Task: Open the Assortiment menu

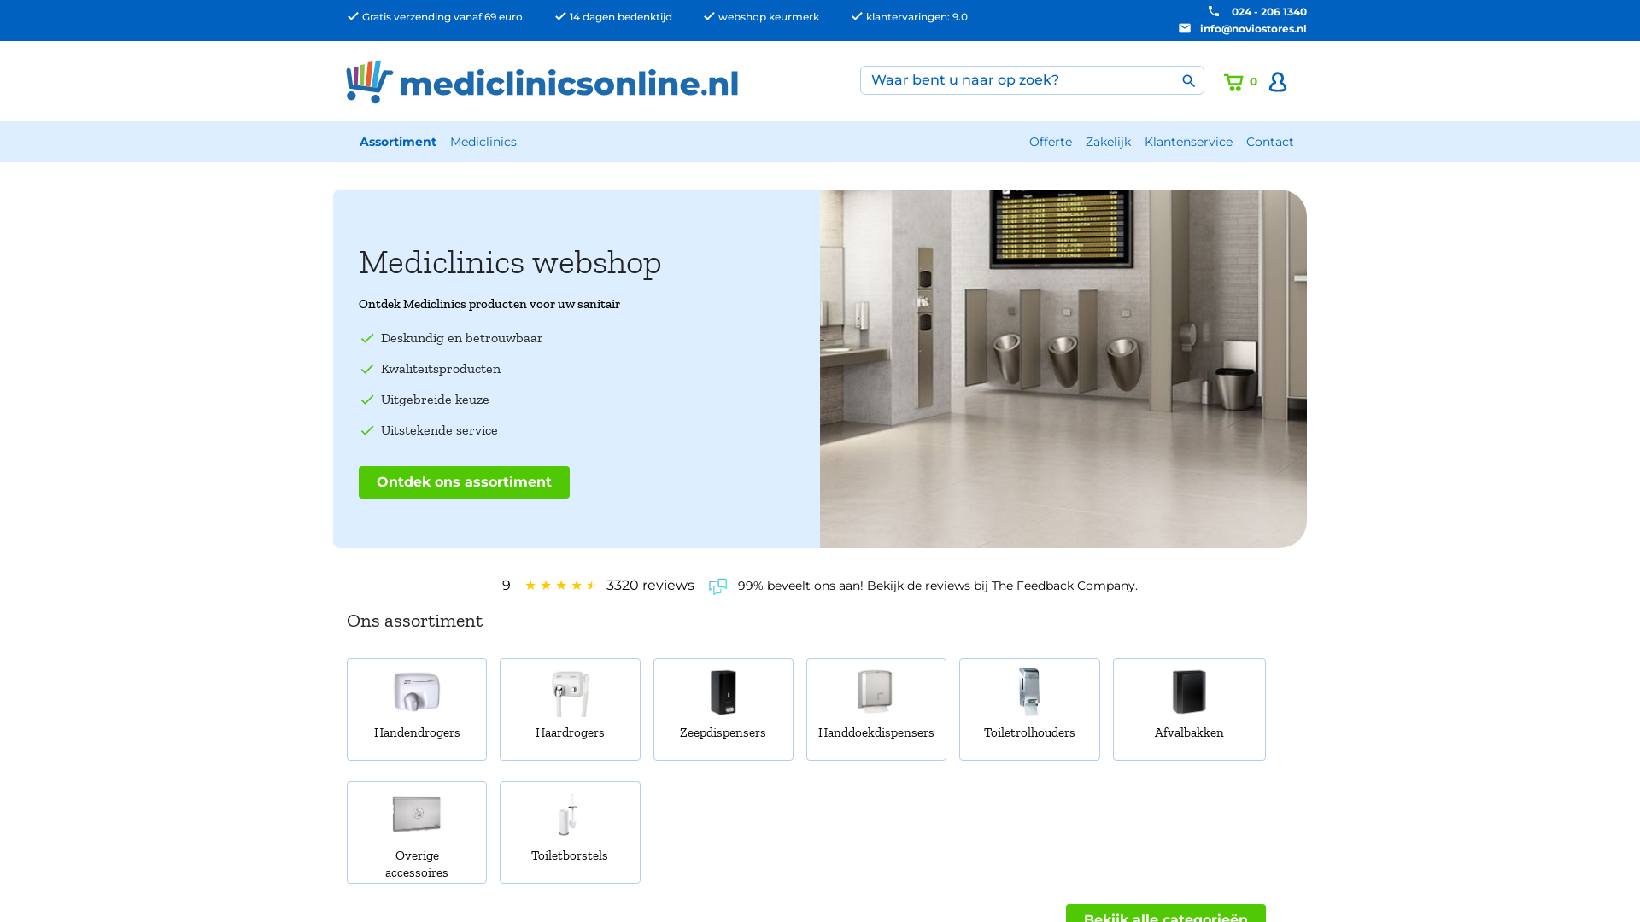Action: pos(398,142)
